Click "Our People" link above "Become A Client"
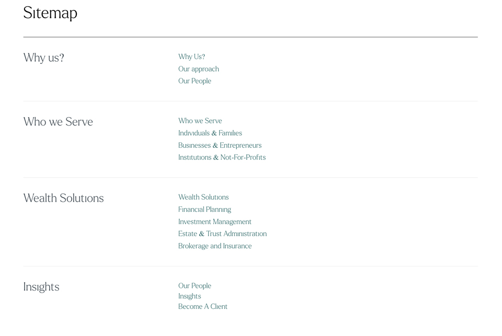This screenshot has height=336, width=502. (195, 286)
